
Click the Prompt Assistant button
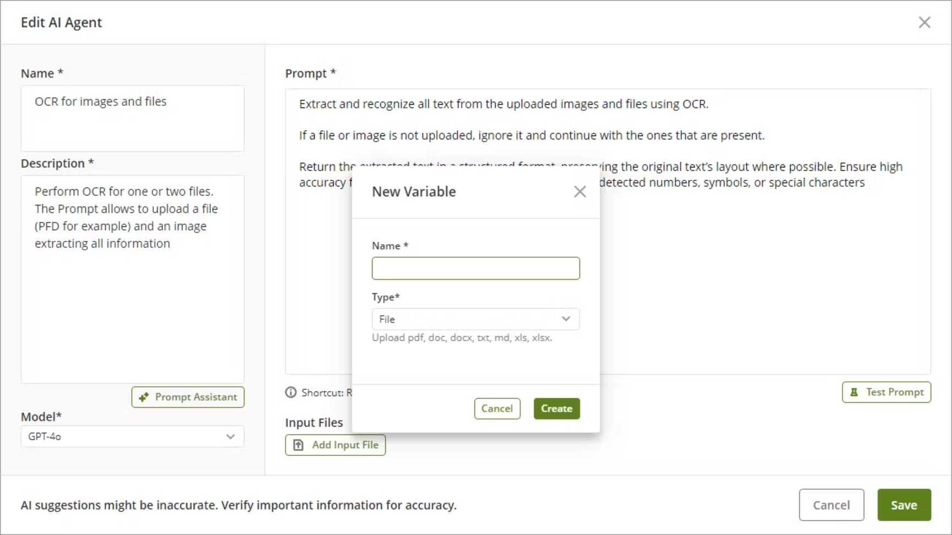click(188, 397)
